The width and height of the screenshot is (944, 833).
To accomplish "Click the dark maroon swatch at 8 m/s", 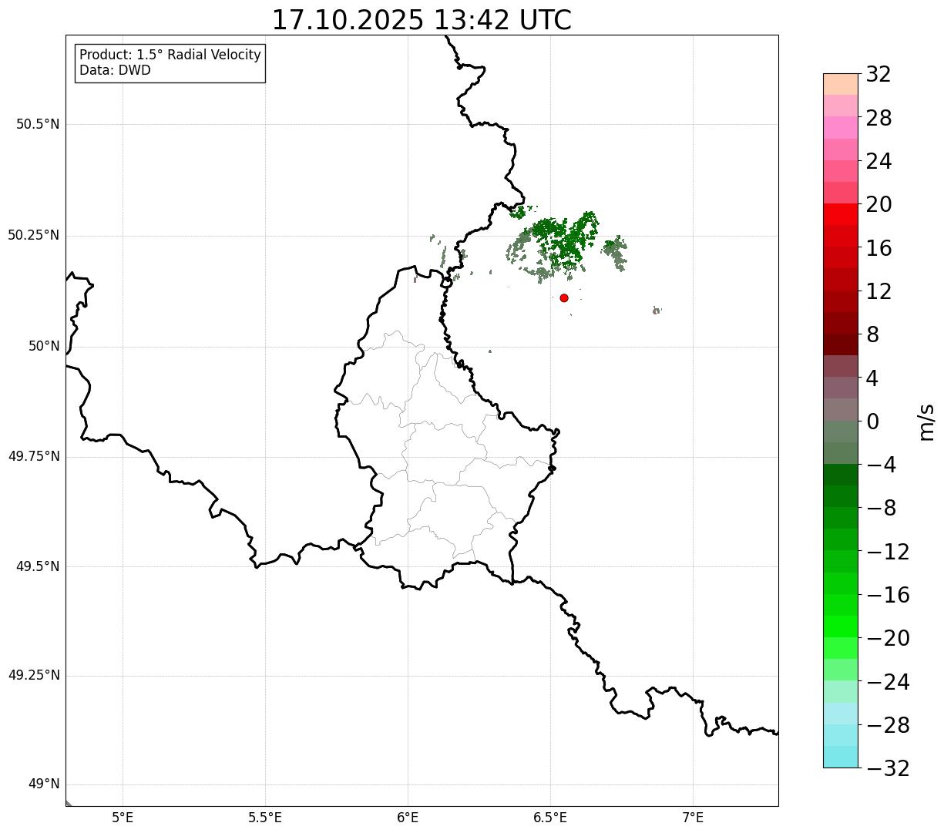I will pos(840,344).
